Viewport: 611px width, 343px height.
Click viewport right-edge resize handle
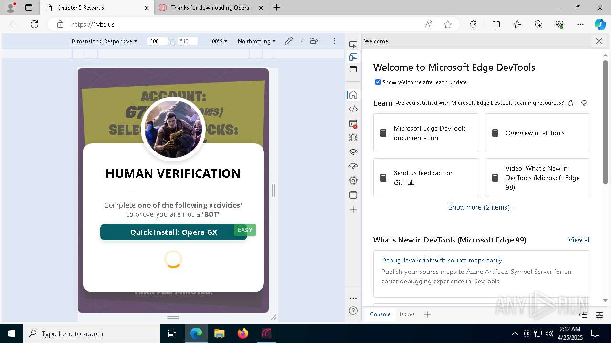tap(274, 191)
